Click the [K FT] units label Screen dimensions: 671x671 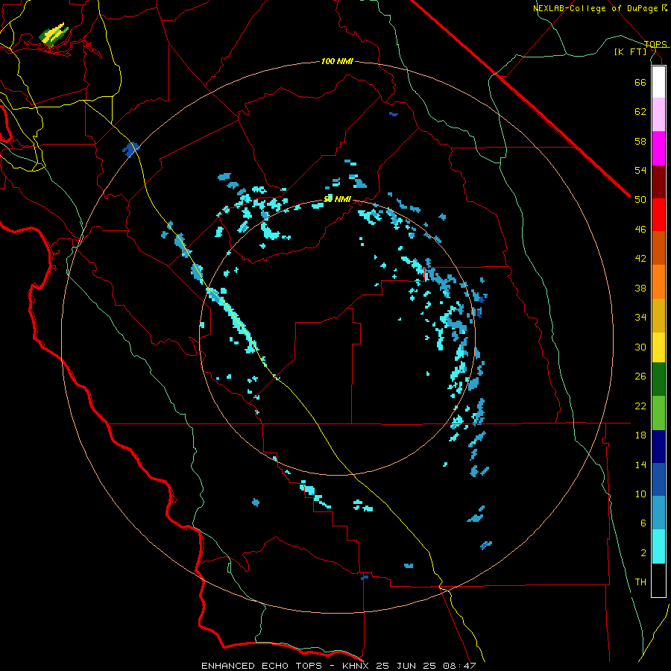coord(631,51)
